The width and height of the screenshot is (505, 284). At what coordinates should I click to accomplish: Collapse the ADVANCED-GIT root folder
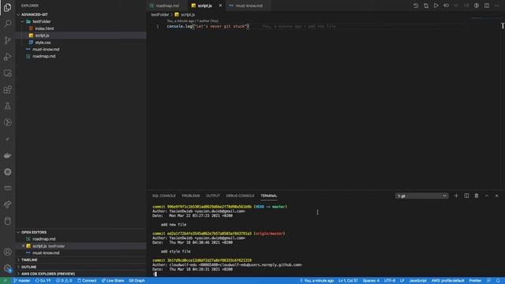pos(35,14)
